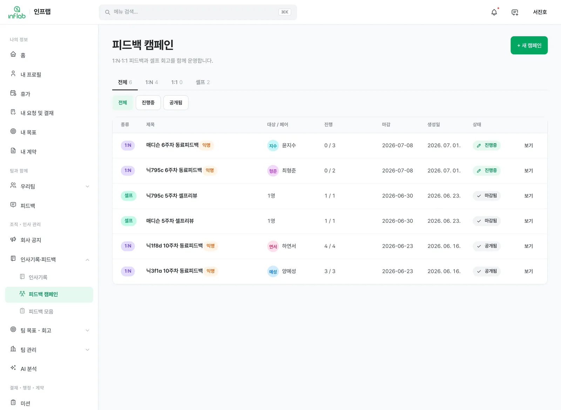Screen dimensions: 561x410
Task: Open 인사기록 sub-menu item
Action: pos(49,277)
